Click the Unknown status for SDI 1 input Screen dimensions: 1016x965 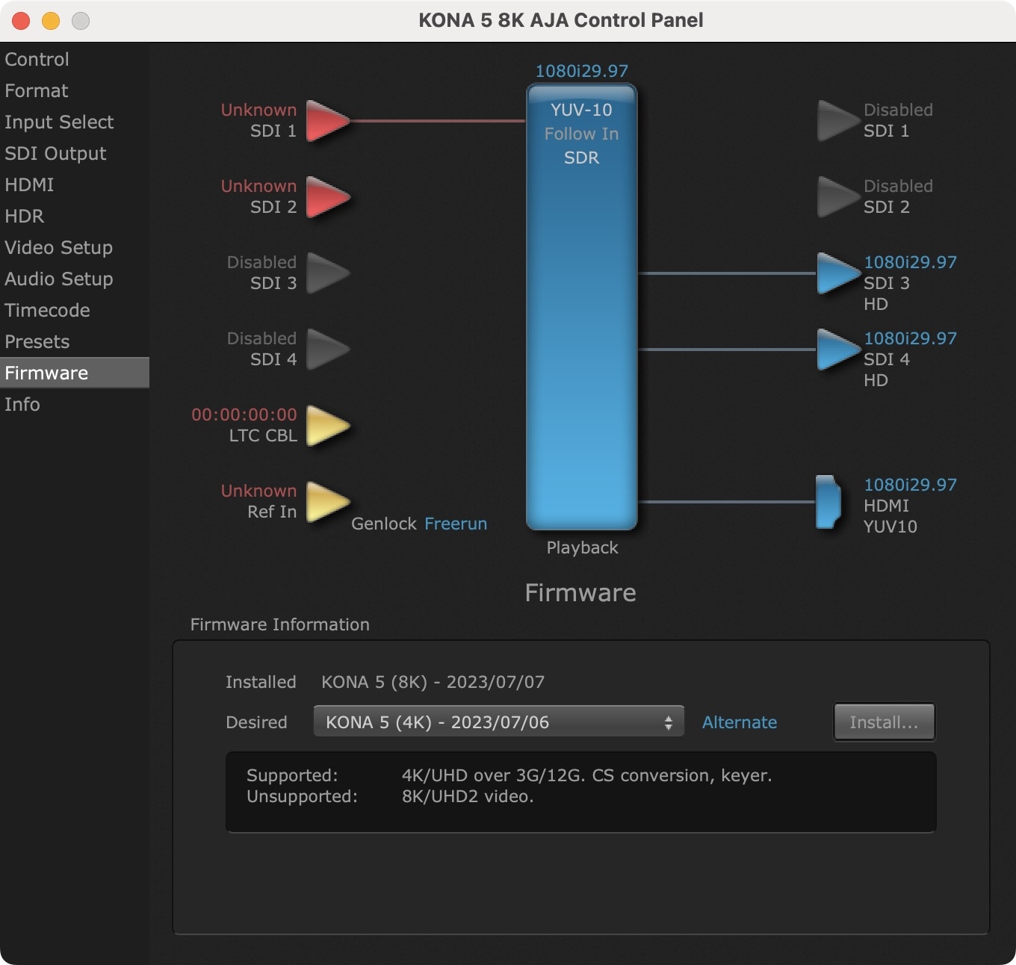pyautogui.click(x=258, y=110)
